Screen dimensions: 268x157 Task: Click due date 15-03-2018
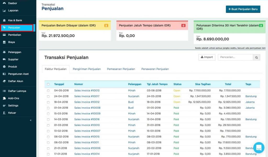pyautogui.click(x=154, y=131)
